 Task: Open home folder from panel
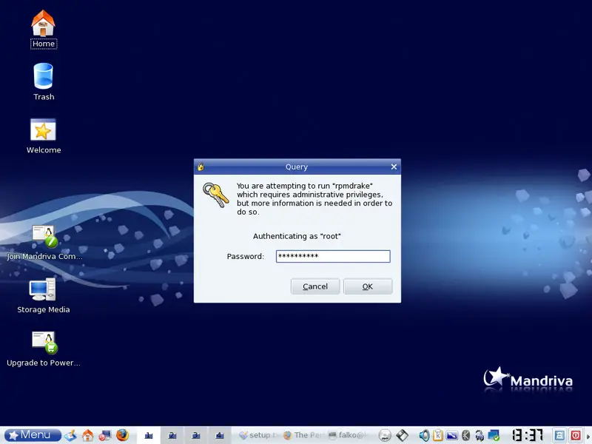87,435
